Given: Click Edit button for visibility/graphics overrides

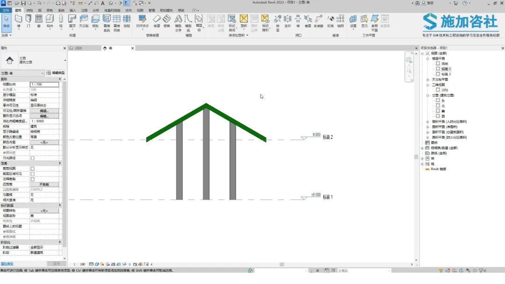Looking at the screenshot, I should pos(44,111).
